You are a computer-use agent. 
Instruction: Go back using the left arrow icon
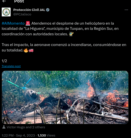tap(4, 1)
